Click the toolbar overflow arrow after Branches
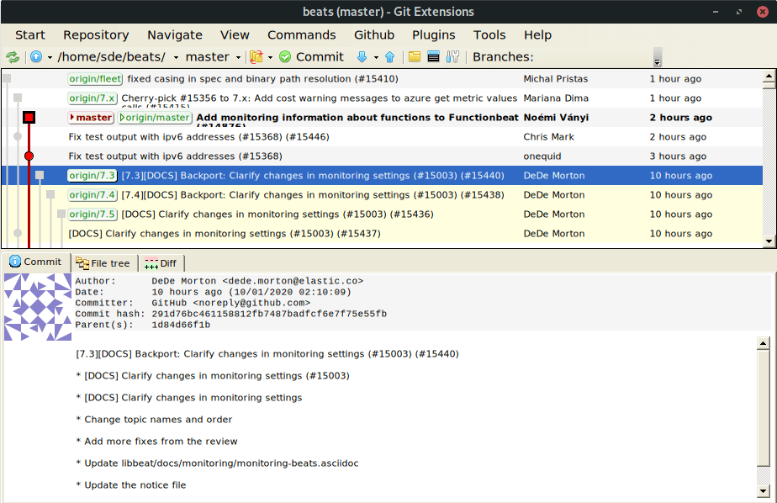777x503 pixels. click(x=658, y=57)
